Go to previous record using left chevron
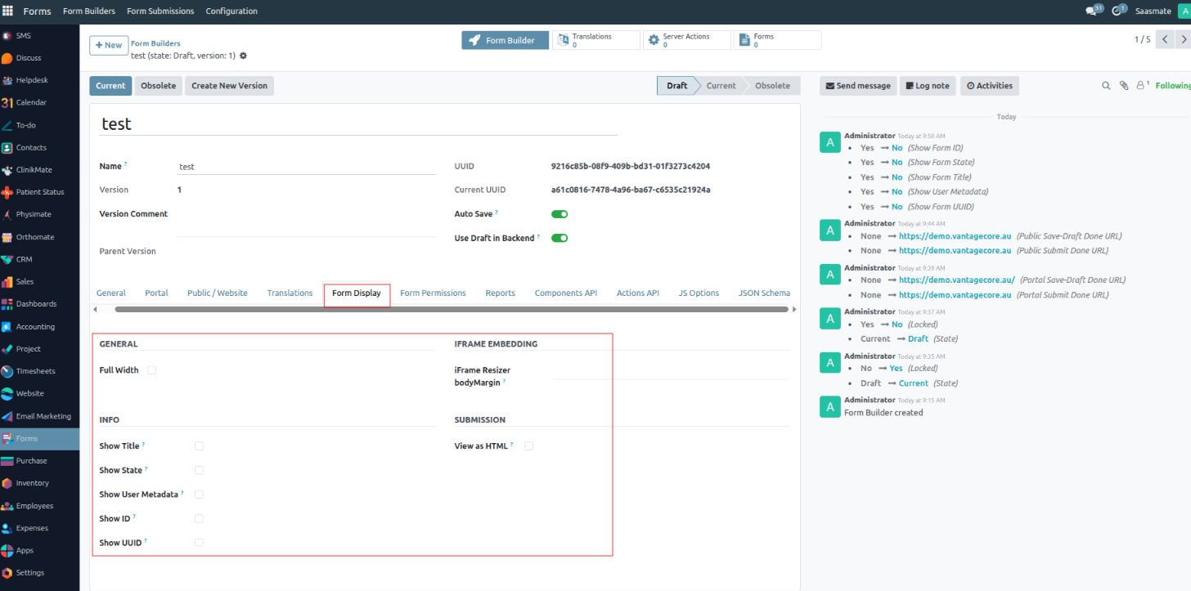The width and height of the screenshot is (1191, 591). tap(1166, 39)
